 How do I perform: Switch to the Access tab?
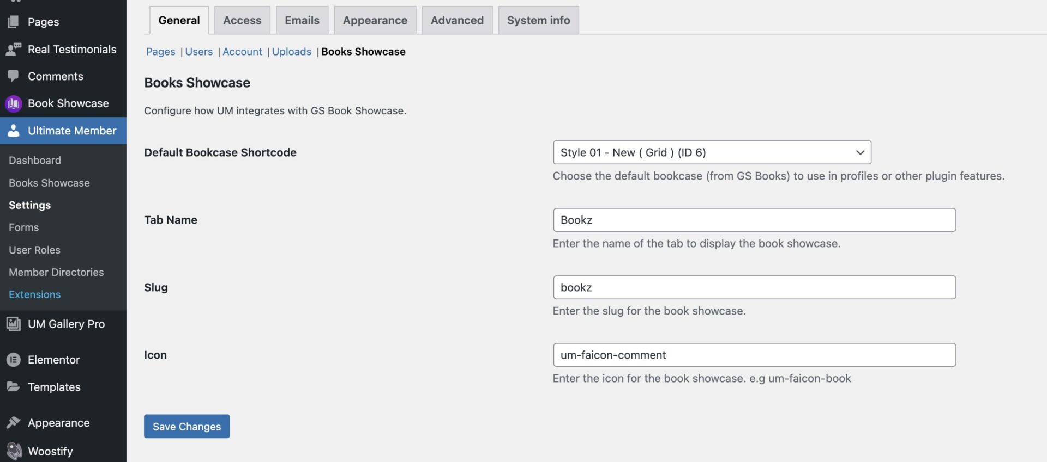[x=242, y=20]
